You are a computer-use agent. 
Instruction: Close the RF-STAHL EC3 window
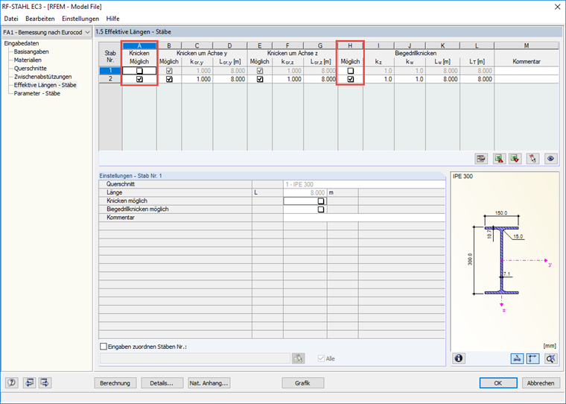[557, 7]
